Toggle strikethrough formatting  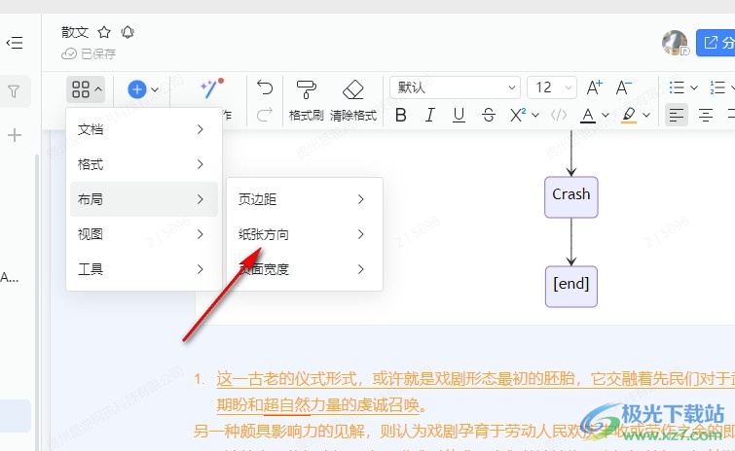[489, 115]
